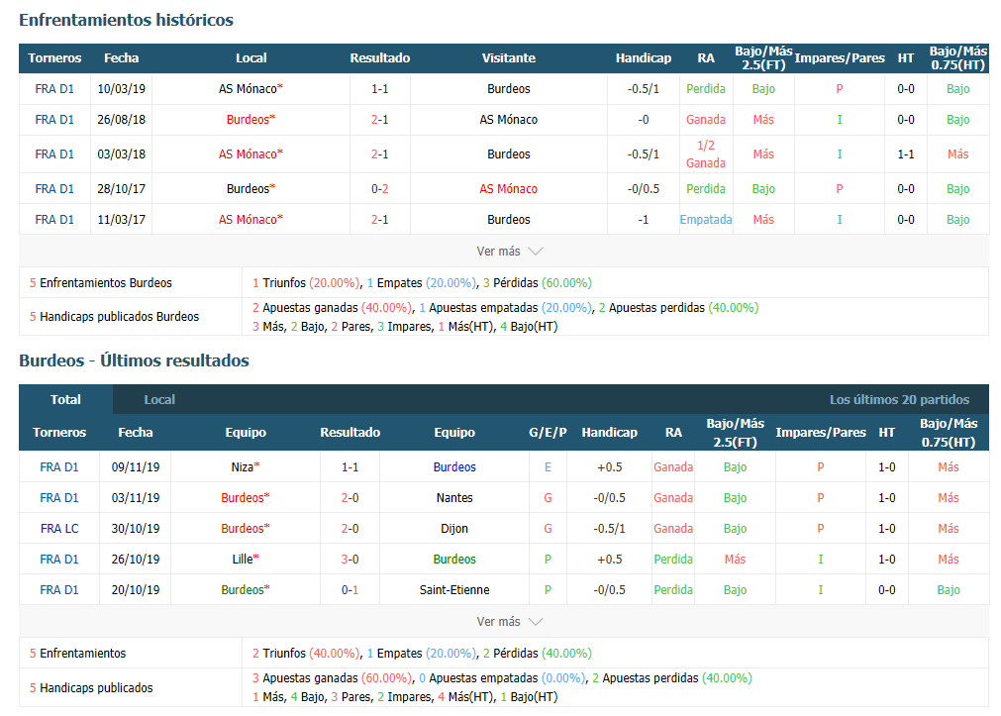This screenshot has height=716, width=1001.
Task: Click handicap -0.5/1 on 10/03/19 row
Action: pos(643,89)
